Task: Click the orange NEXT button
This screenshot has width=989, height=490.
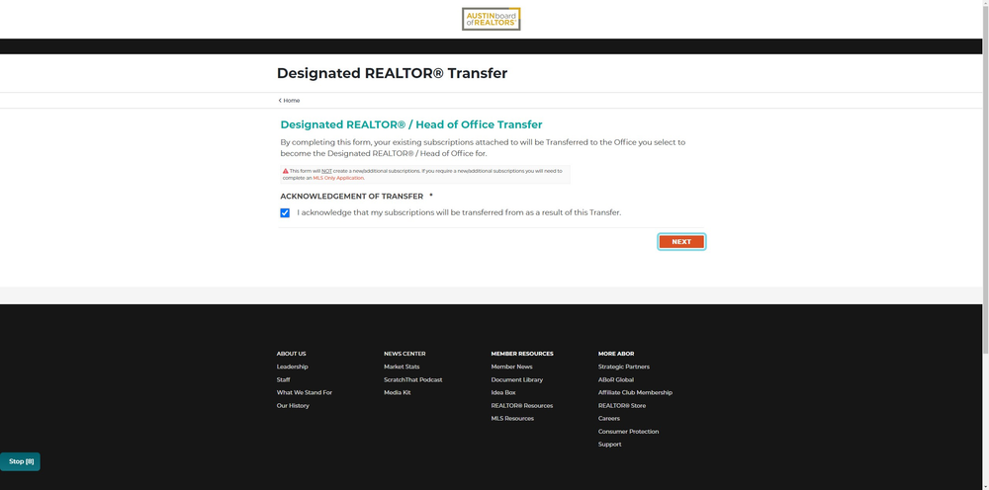Action: [681, 242]
